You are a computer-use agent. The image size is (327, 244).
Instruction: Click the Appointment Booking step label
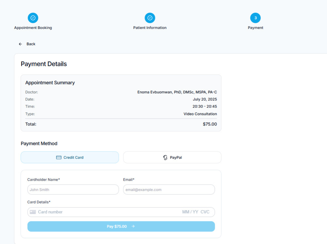[x=33, y=28]
